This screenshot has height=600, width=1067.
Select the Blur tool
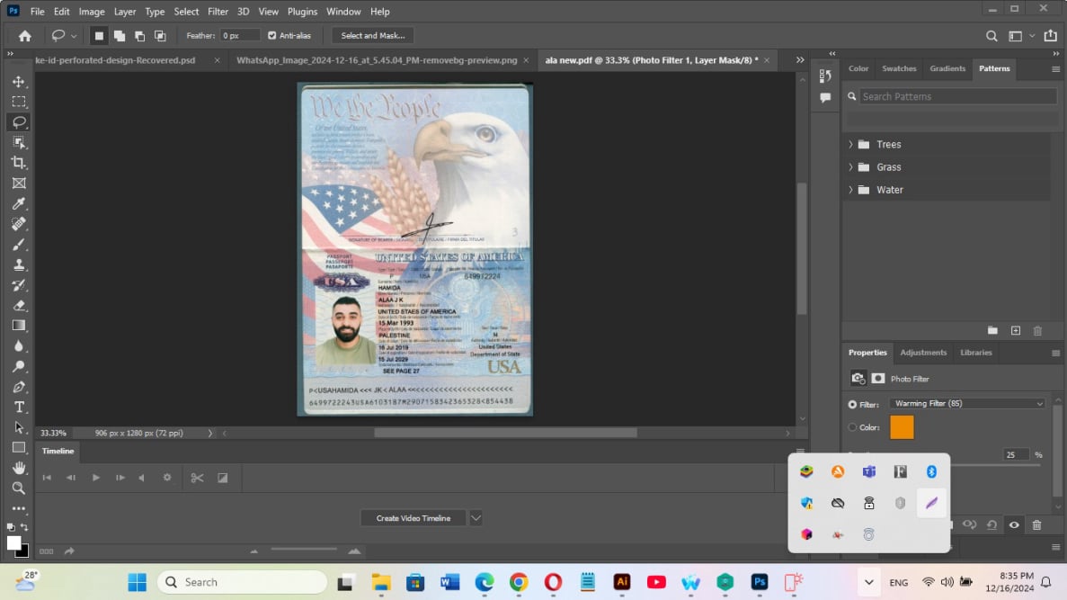(x=19, y=346)
